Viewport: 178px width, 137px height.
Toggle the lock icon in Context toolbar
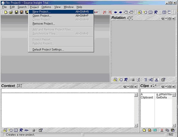34,130
